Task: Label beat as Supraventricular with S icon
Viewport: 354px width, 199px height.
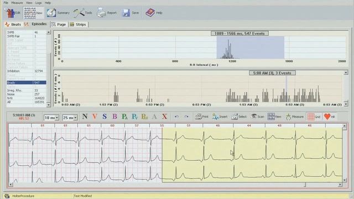Action: 105,117
